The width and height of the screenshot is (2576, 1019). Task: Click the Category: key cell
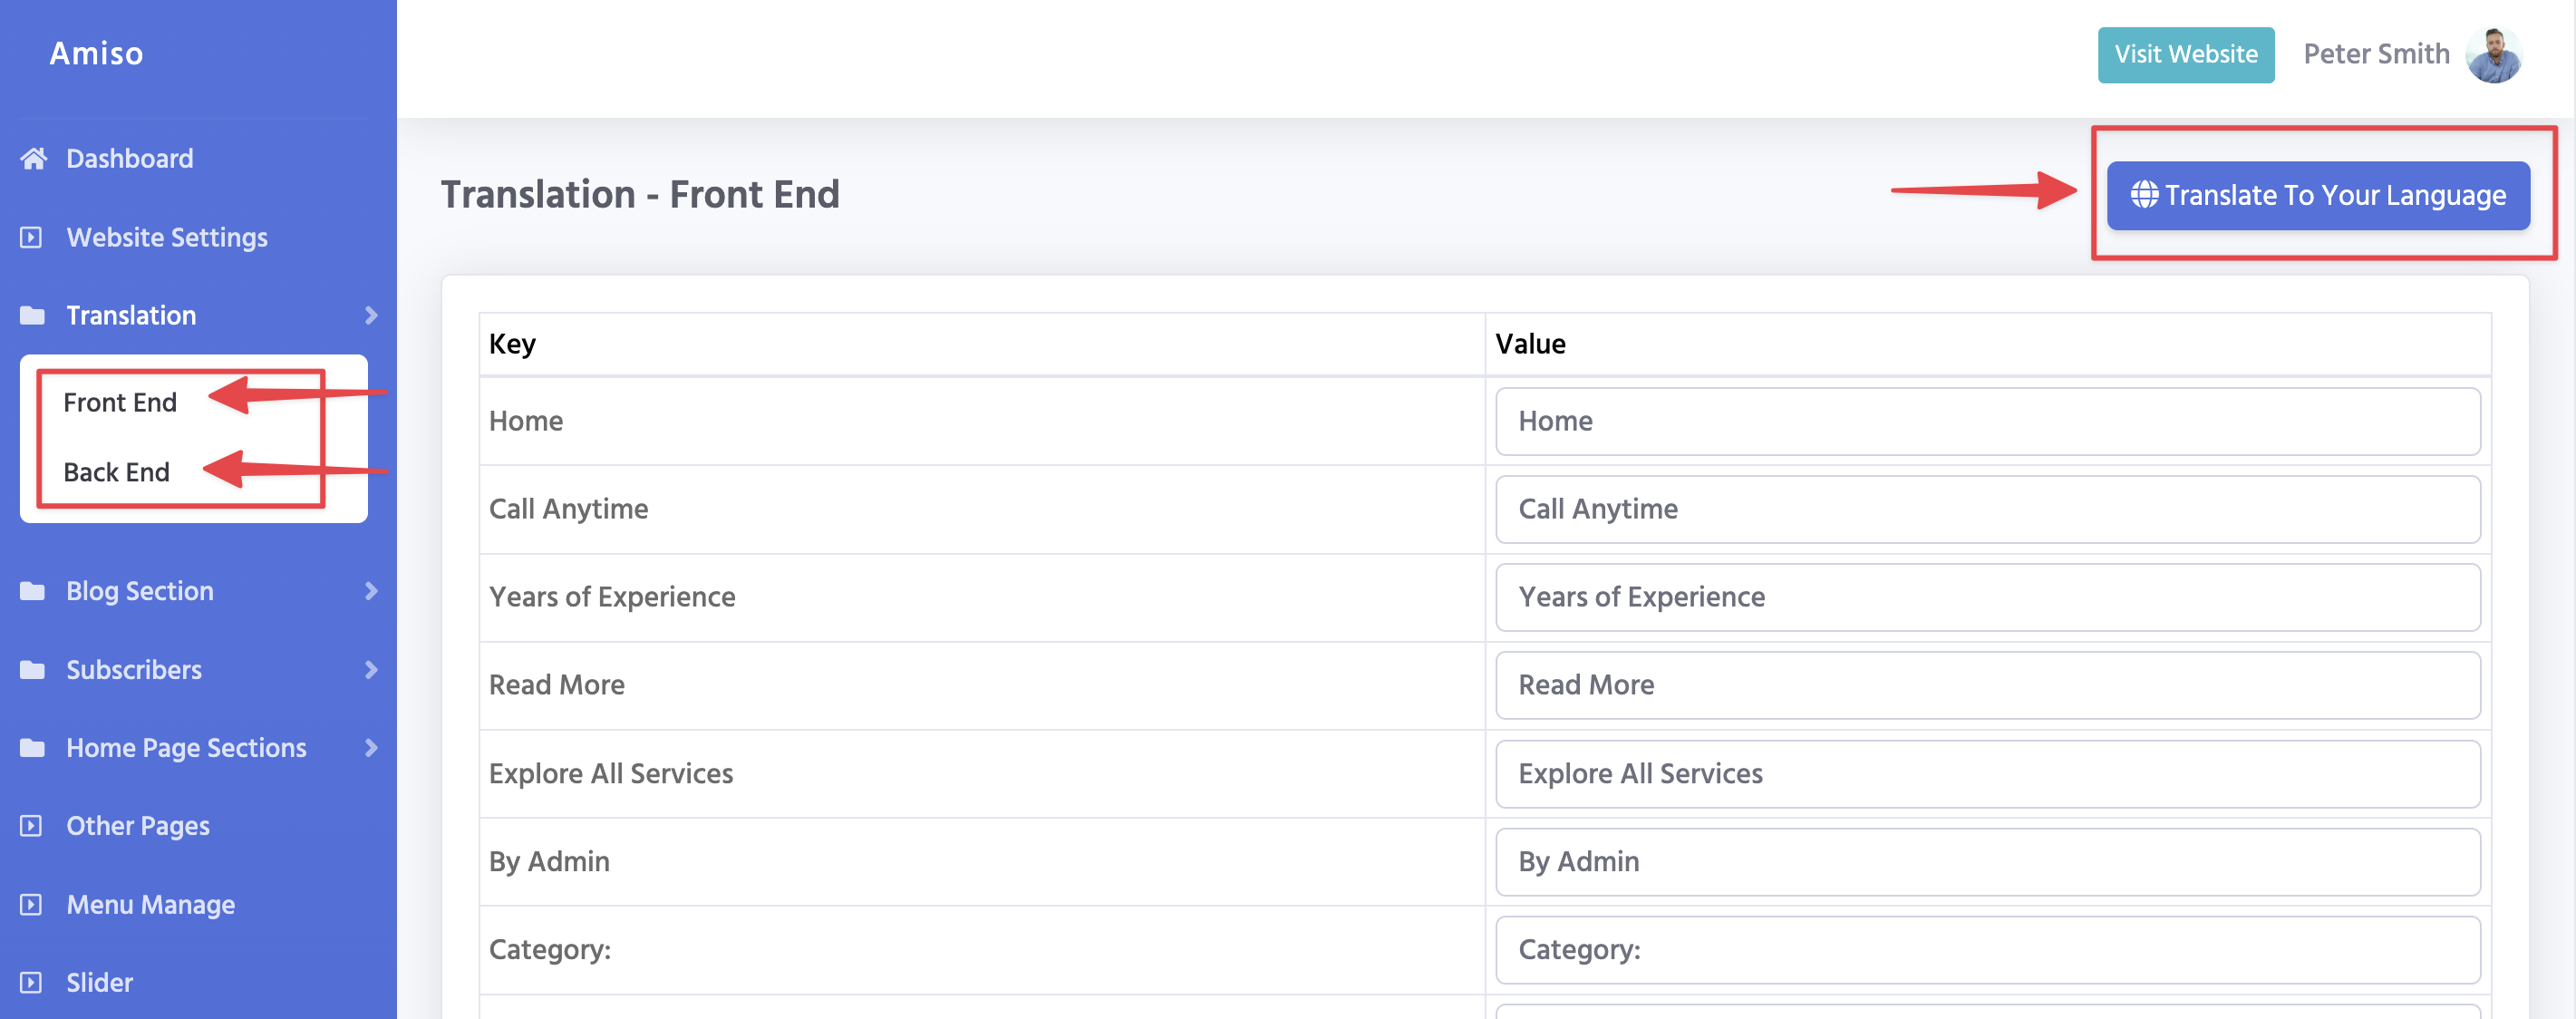982,949
